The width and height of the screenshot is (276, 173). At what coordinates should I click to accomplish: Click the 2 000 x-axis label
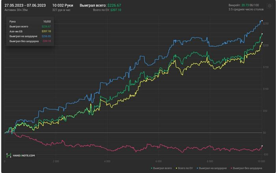[x=56, y=161]
